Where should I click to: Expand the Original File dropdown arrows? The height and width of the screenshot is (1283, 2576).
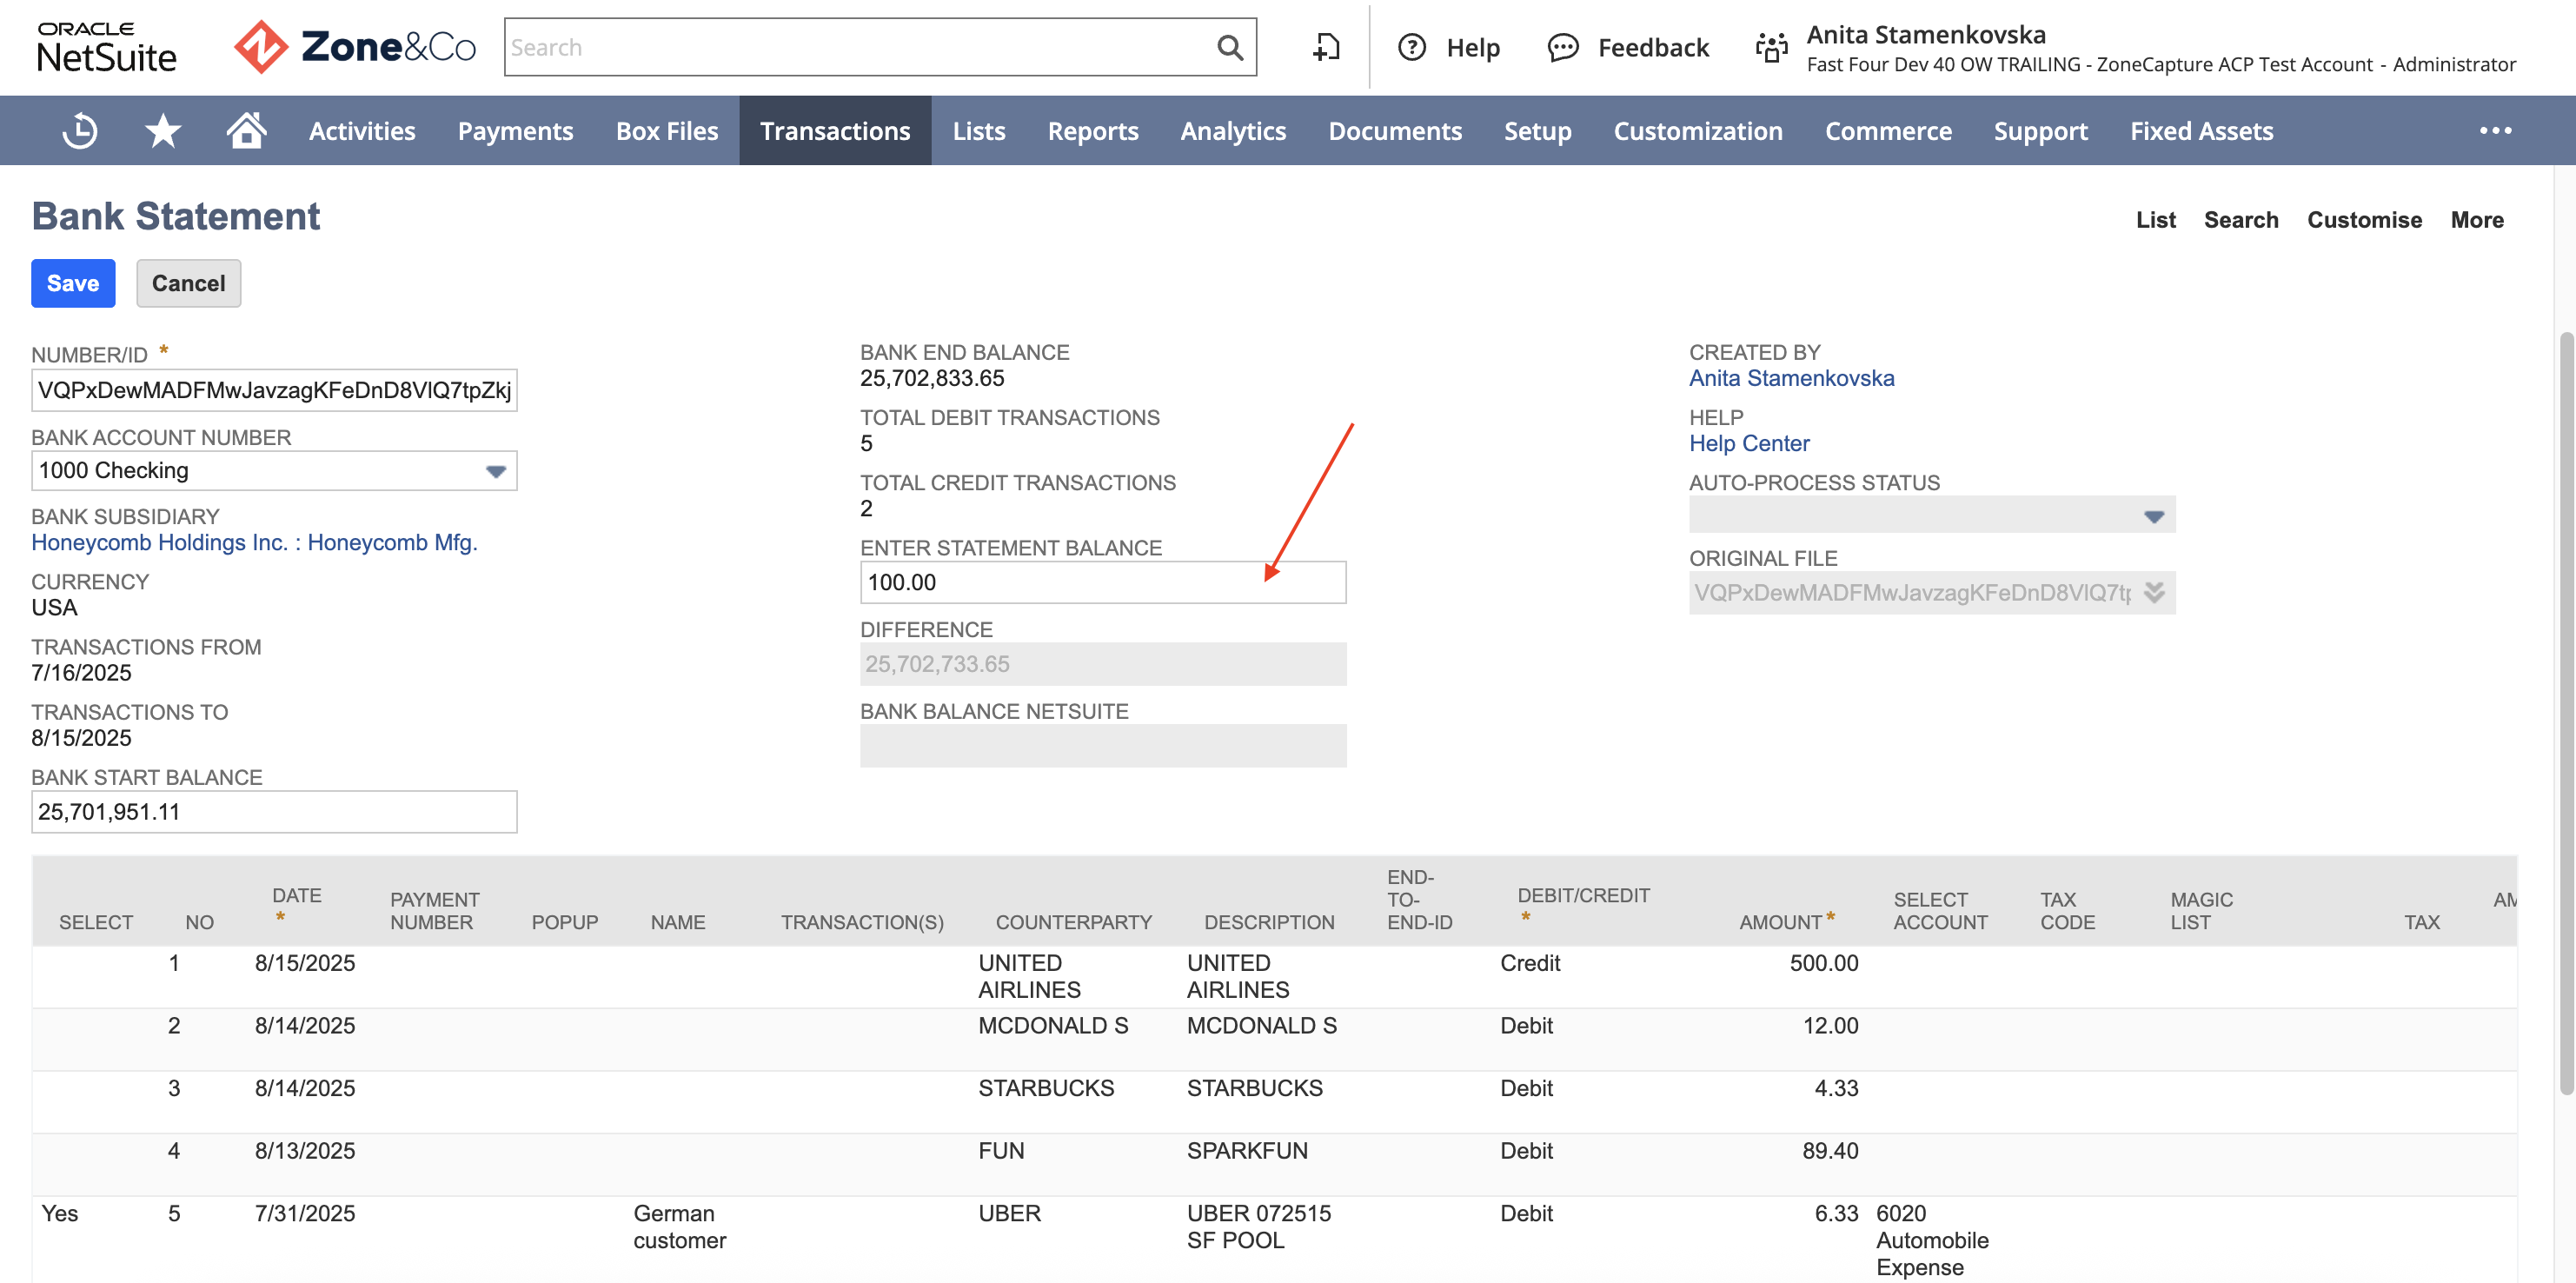(2154, 593)
